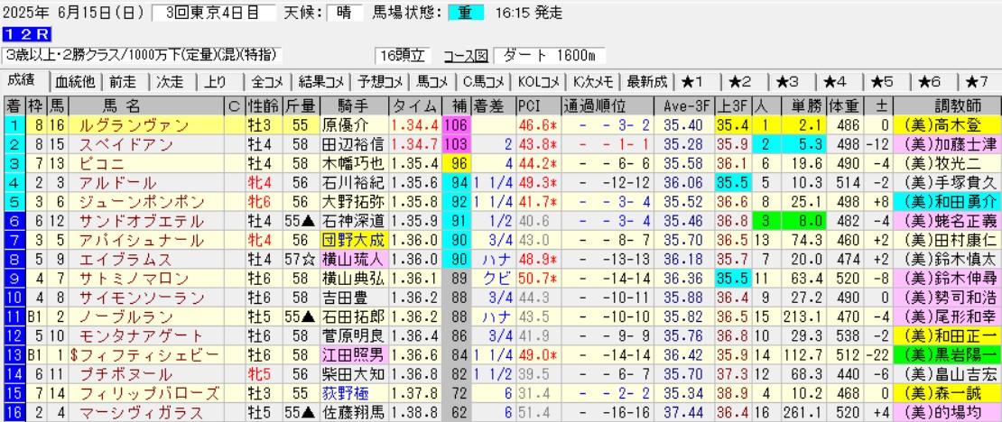Screen dimensions: 1002x422
Task: Sort by the タイム column header
Action: 414,105
